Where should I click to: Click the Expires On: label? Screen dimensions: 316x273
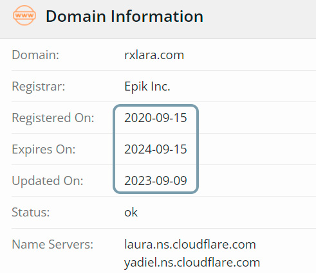point(44,149)
